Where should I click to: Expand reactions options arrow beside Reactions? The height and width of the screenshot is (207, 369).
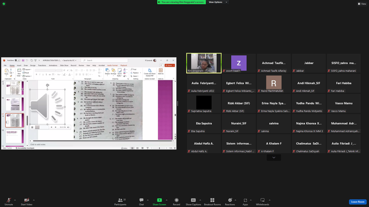tap(235, 200)
